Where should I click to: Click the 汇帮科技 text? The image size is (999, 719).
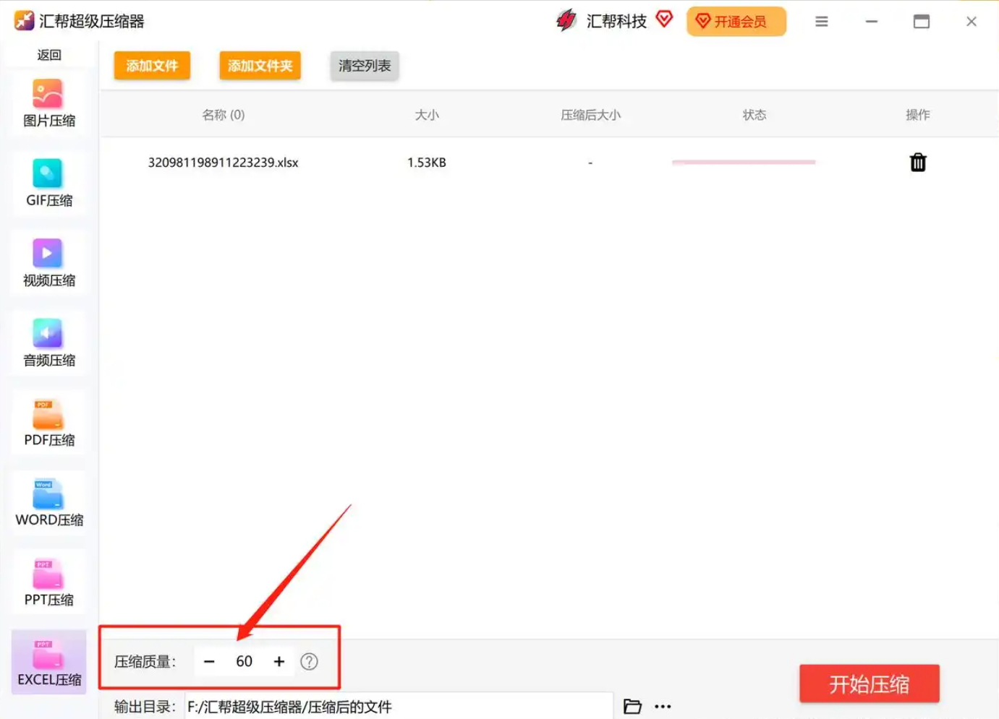click(616, 21)
